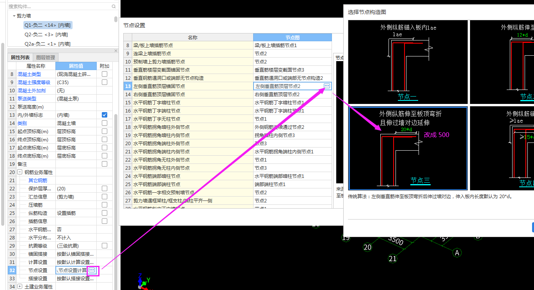Select 外侧纵筋锚入板内lae diagram thumbnail
The width and height of the screenshot is (534, 290).
click(x=408, y=62)
